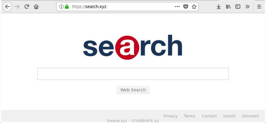Save page to Pocket
The height and width of the screenshot is (123, 266).
click(x=186, y=7)
